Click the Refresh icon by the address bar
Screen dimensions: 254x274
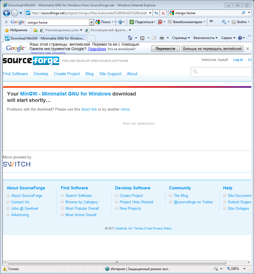click(x=156, y=13)
